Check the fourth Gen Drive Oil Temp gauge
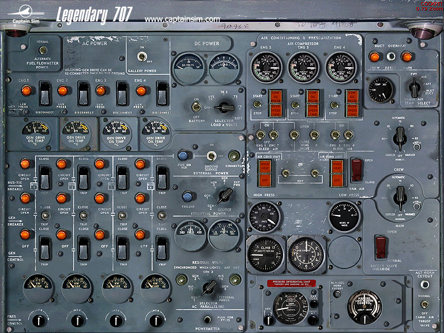This screenshot has height=333, width=444. point(156,134)
